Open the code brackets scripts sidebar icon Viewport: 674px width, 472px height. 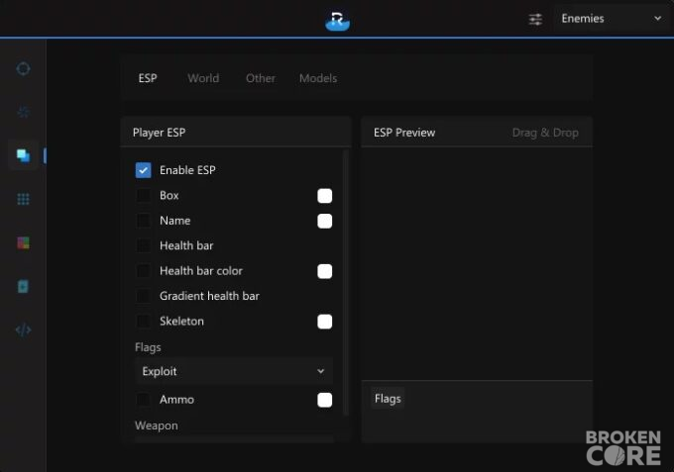pos(23,330)
